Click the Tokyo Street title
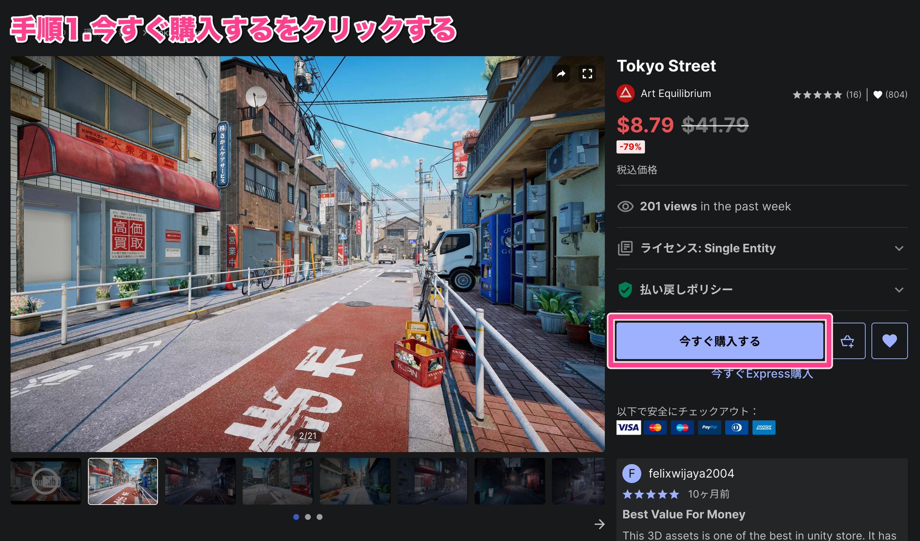920x541 pixels. (x=666, y=66)
